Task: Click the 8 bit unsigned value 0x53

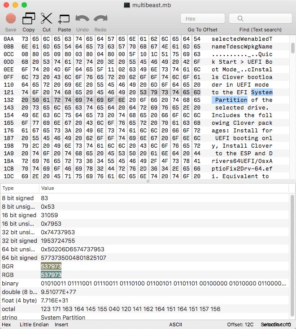Action: [48, 206]
